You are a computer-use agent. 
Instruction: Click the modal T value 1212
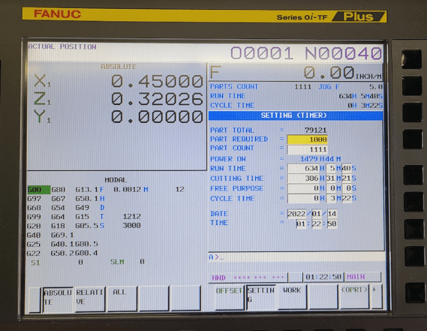tap(132, 217)
